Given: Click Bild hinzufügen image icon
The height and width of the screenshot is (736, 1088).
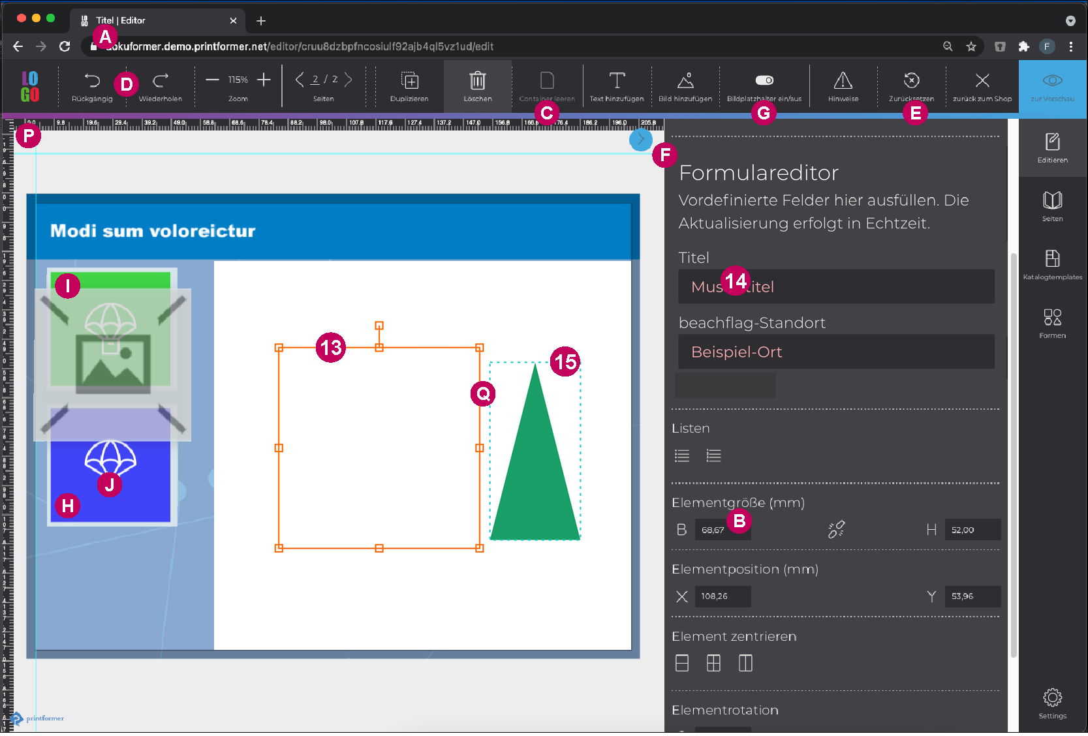Looking at the screenshot, I should [x=685, y=81].
